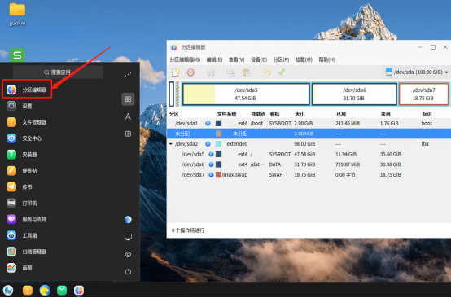This screenshot has width=451, height=298.
Task: Open the 编辑(E) menu
Action: click(x=214, y=59)
